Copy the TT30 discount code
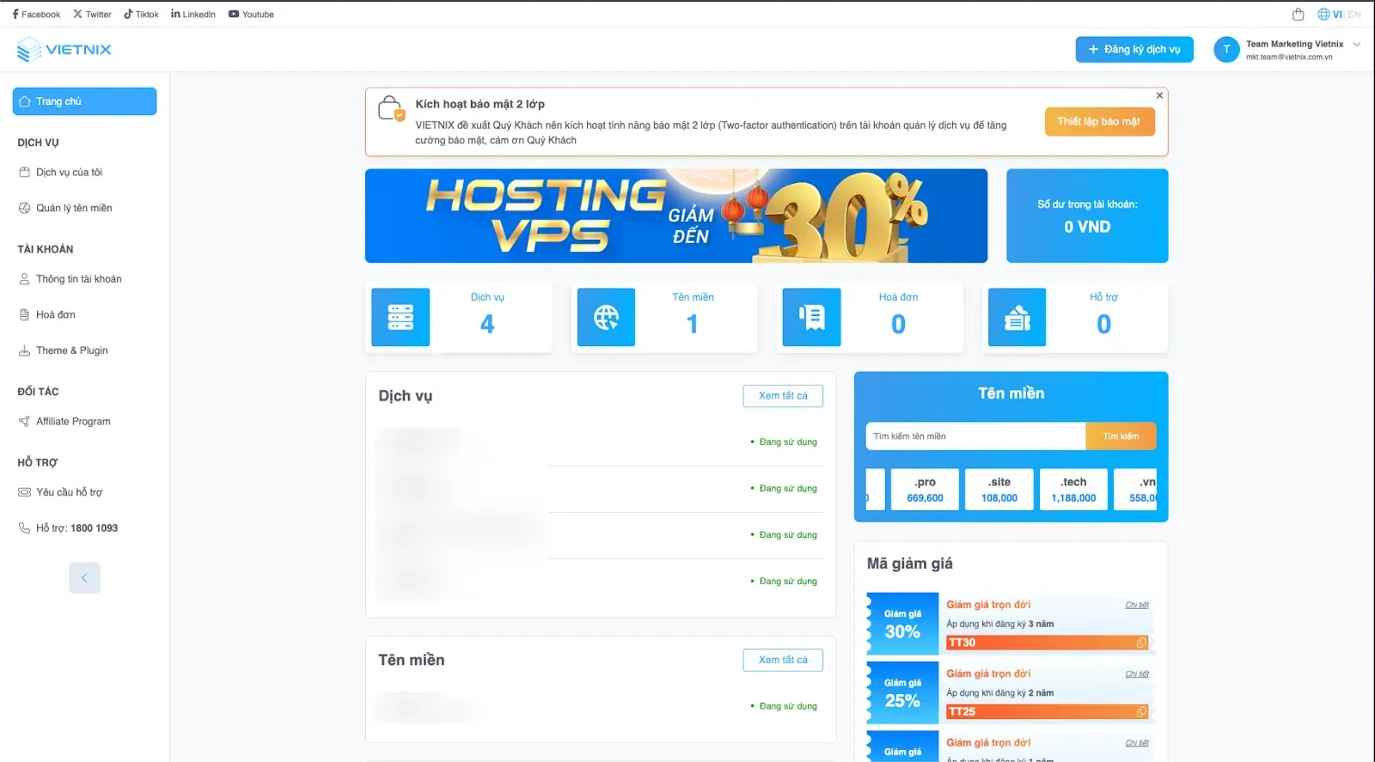 [1141, 643]
